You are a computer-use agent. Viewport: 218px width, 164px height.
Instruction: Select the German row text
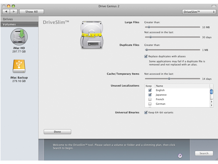click(161, 104)
